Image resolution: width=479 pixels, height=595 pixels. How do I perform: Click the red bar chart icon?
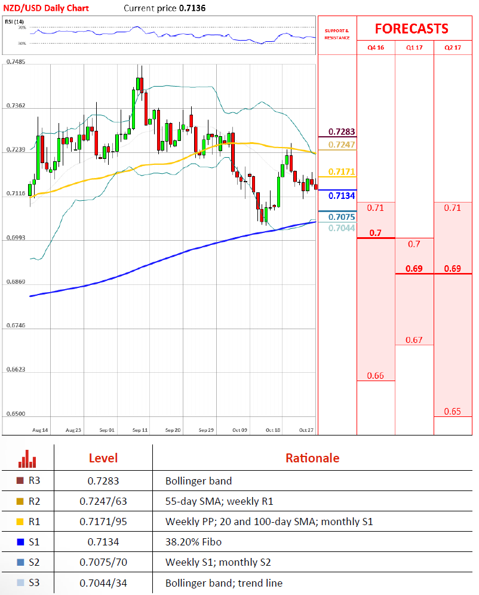[x=27, y=458]
